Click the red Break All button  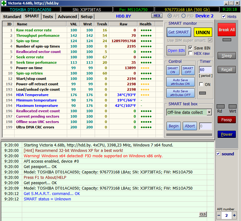pos(227,30)
